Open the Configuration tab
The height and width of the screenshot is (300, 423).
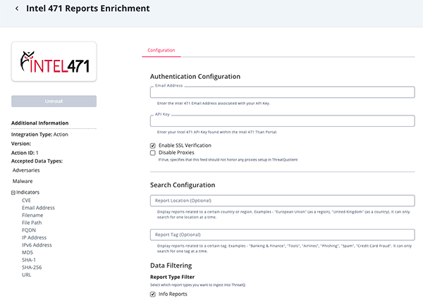point(161,51)
